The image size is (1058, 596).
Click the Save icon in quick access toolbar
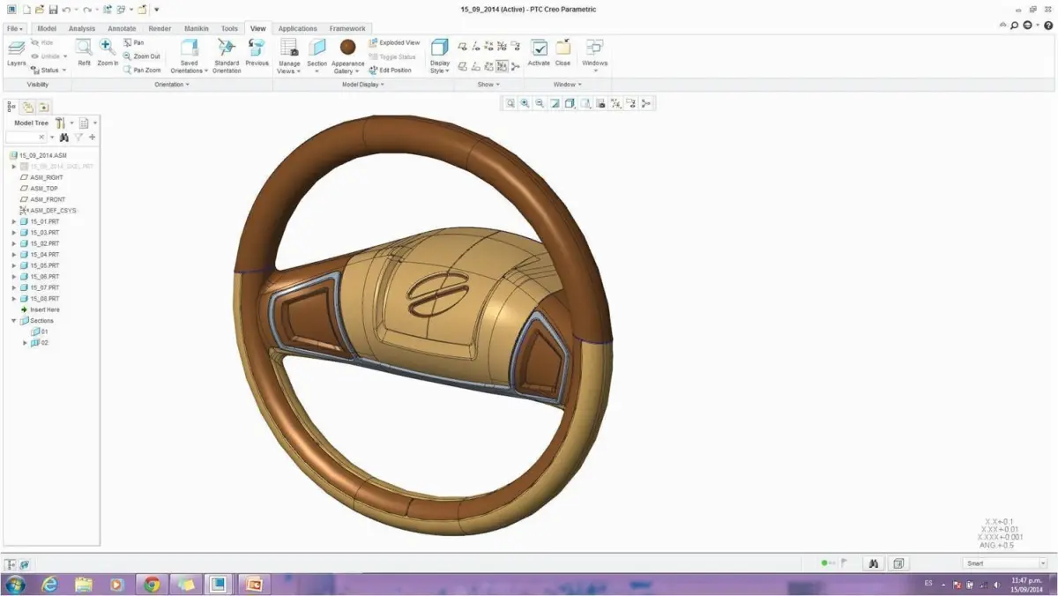click(x=53, y=10)
